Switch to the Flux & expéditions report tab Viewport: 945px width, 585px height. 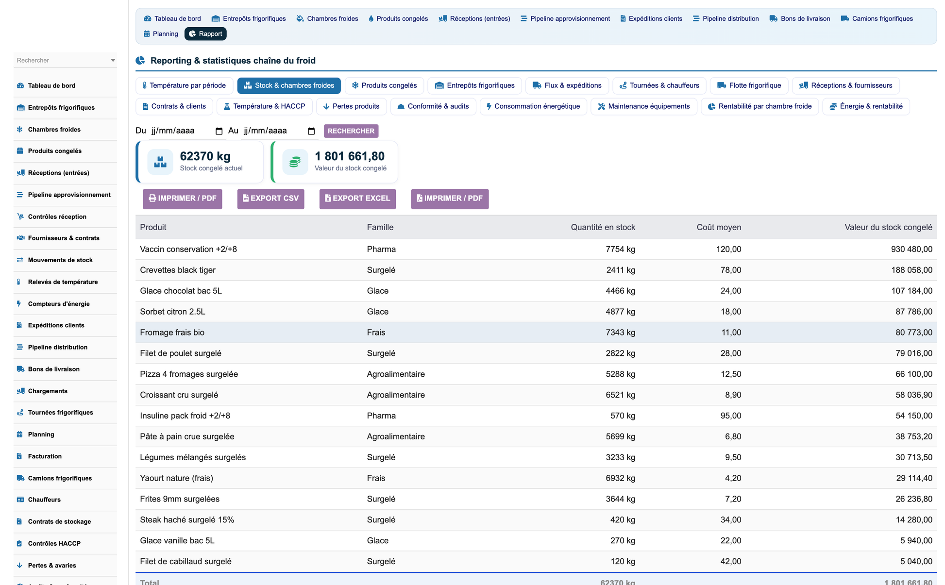pyautogui.click(x=567, y=85)
